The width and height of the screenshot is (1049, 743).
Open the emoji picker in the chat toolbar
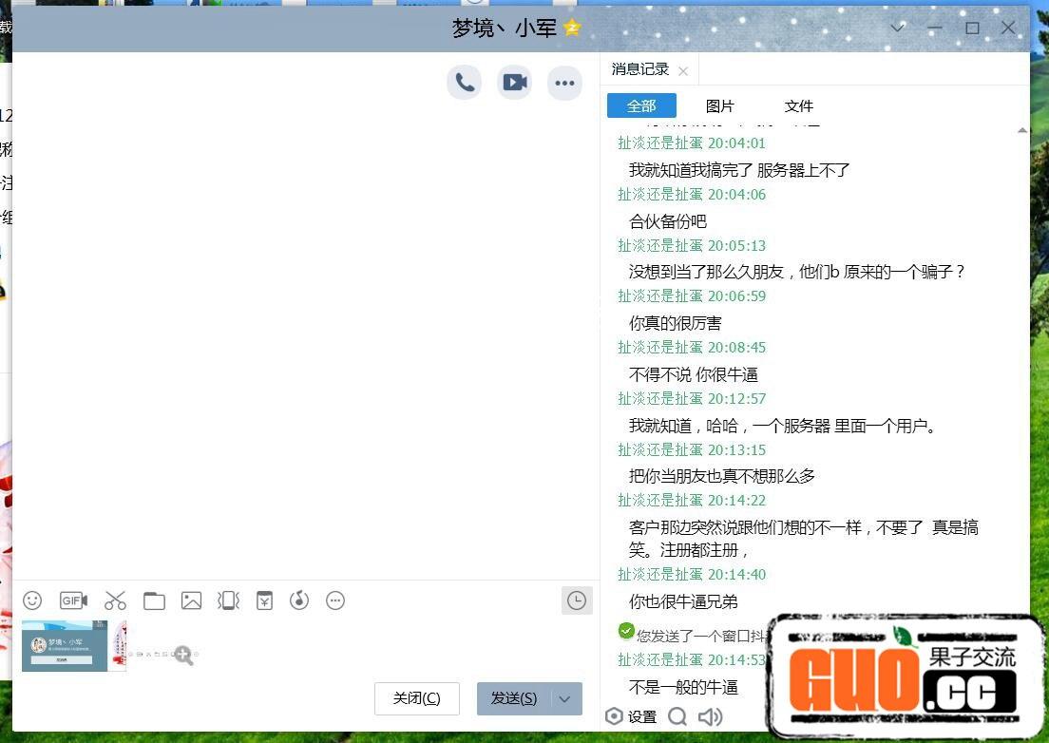click(x=32, y=600)
